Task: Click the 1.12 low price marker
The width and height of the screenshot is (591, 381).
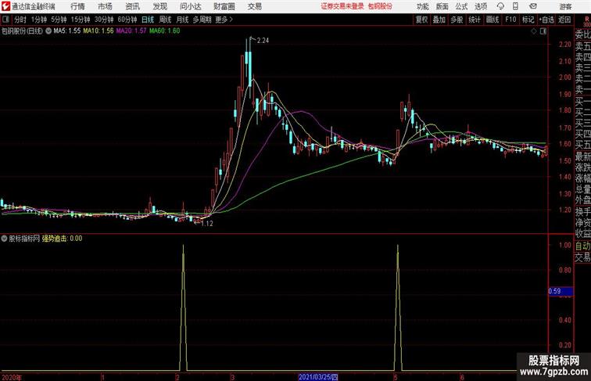Action: click(207, 223)
